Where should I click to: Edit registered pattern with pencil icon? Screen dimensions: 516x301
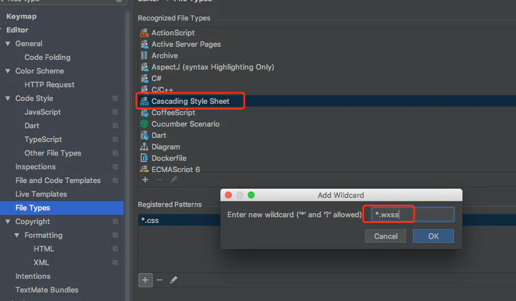(x=174, y=280)
